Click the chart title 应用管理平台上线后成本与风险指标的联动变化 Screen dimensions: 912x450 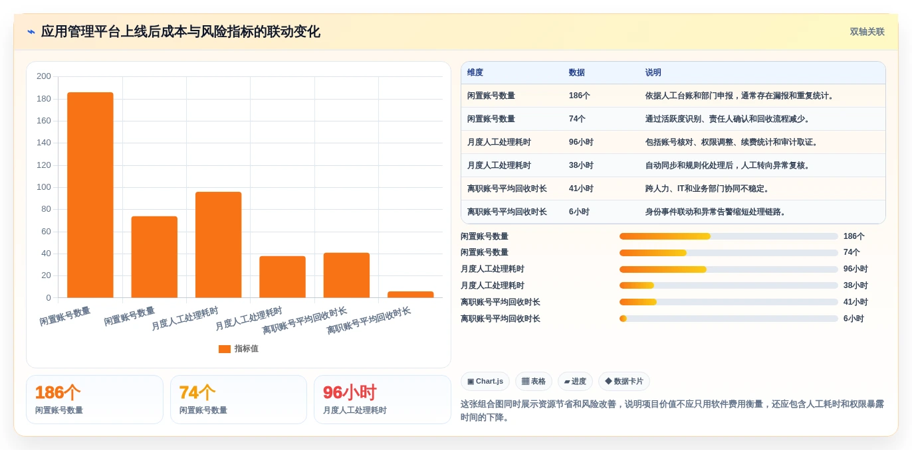click(x=181, y=32)
